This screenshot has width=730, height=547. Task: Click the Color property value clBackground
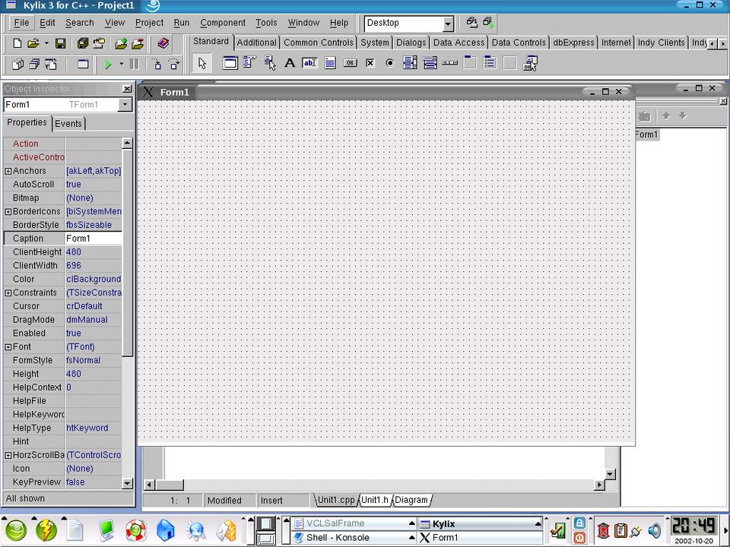pyautogui.click(x=93, y=279)
